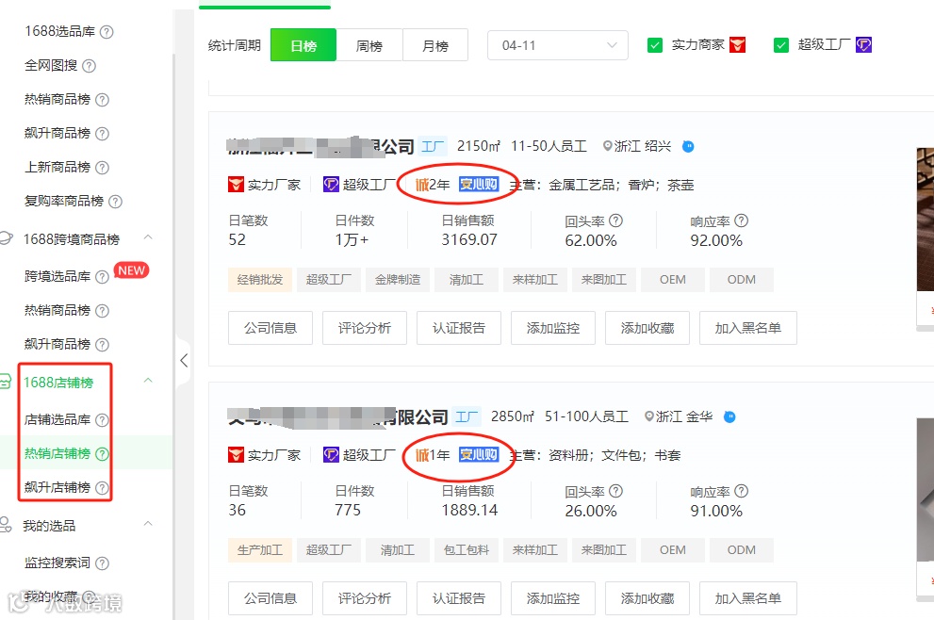934x620 pixels.
Task: Click 日销售额 value 3169.07
Action: [x=468, y=240]
